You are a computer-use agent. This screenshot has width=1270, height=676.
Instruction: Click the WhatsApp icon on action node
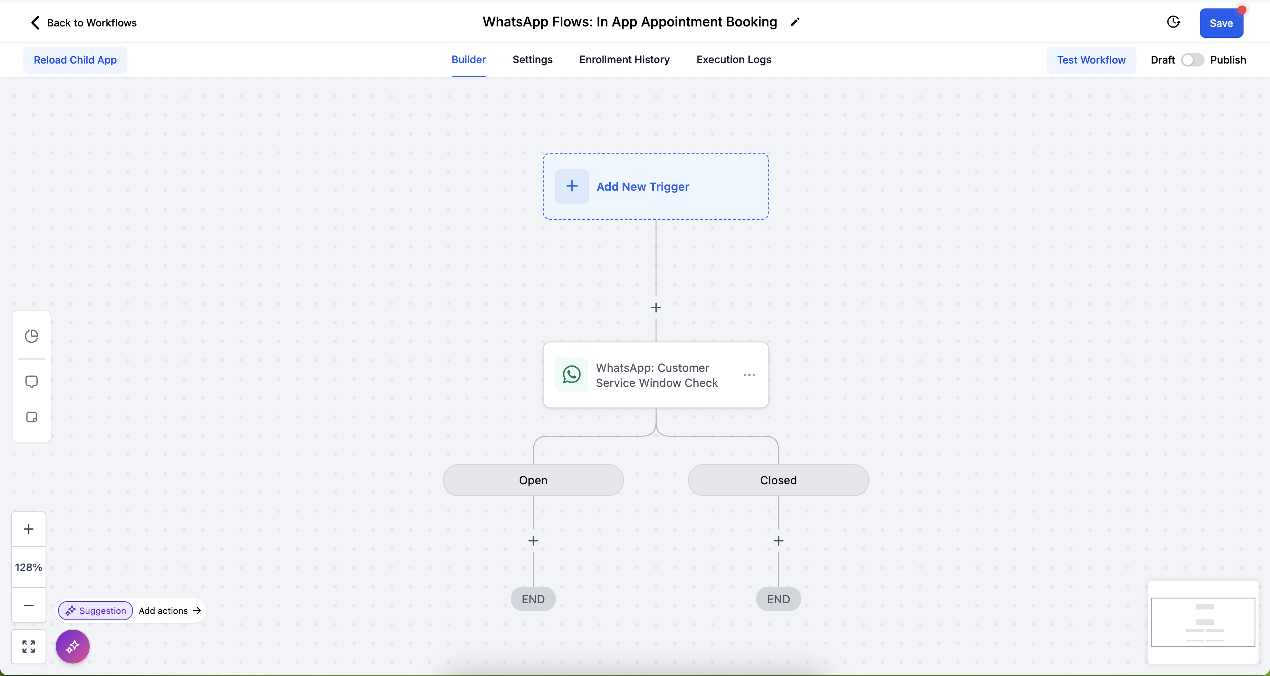[x=571, y=375]
